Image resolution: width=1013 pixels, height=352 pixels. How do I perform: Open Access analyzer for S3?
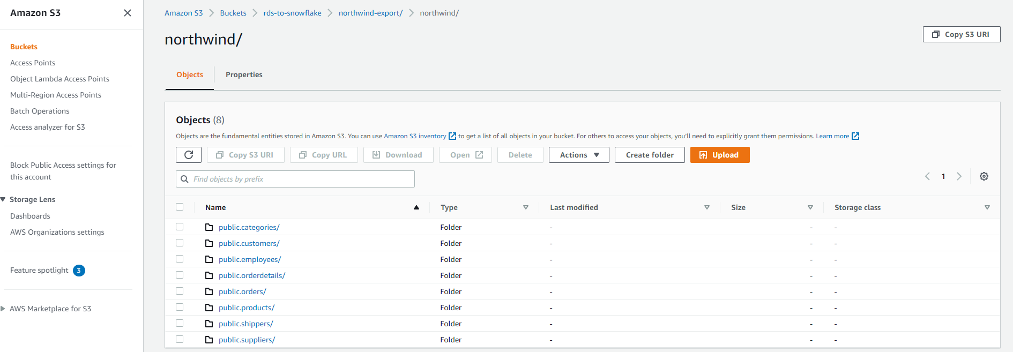tap(48, 127)
